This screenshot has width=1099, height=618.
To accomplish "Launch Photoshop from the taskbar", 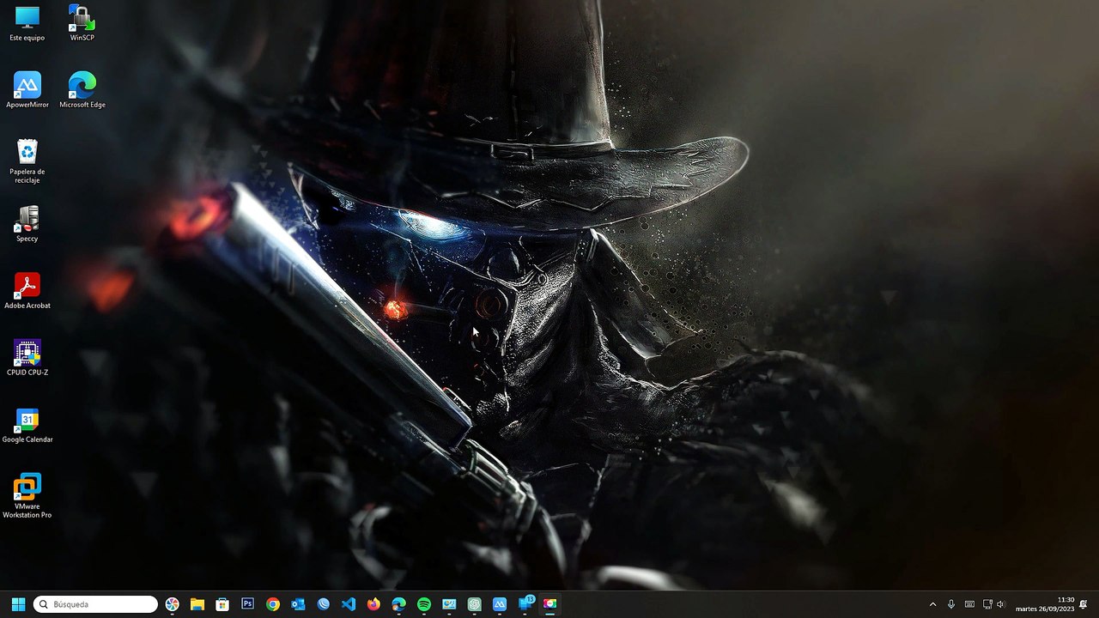I will (x=248, y=604).
